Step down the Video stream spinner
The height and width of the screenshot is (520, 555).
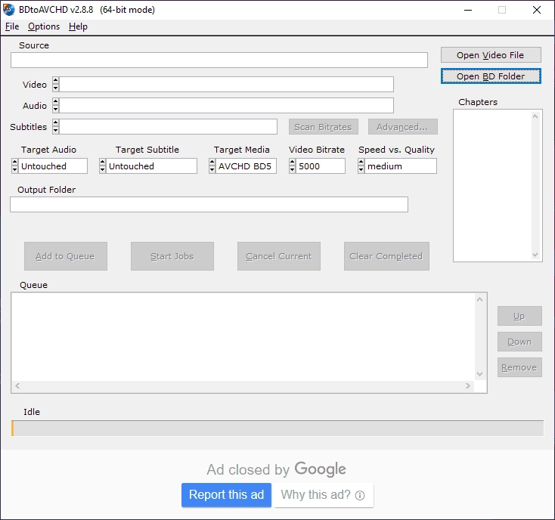pyautogui.click(x=55, y=88)
